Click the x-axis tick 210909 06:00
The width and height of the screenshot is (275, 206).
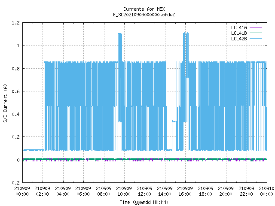coord(83,191)
